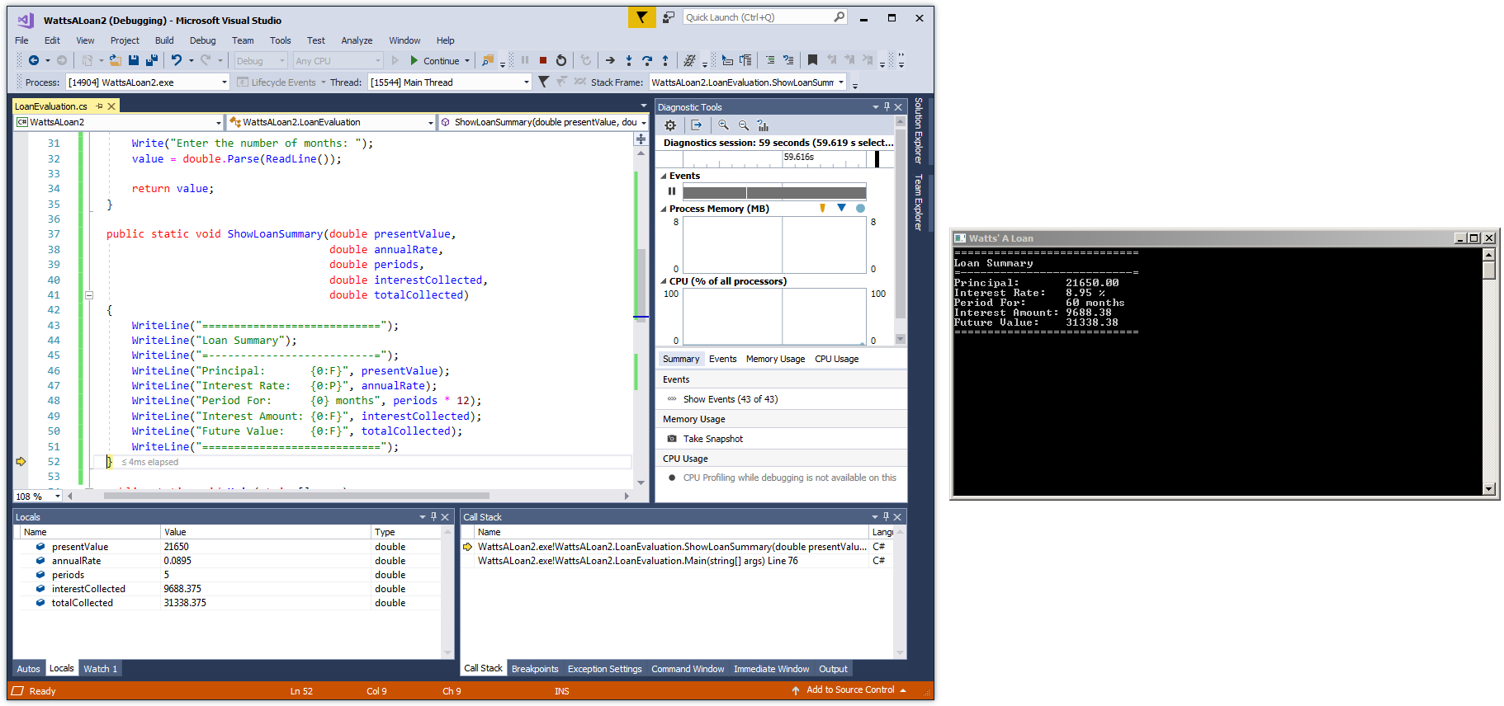Toggle the snapshot marker in Process Memory

pyautogui.click(x=841, y=209)
